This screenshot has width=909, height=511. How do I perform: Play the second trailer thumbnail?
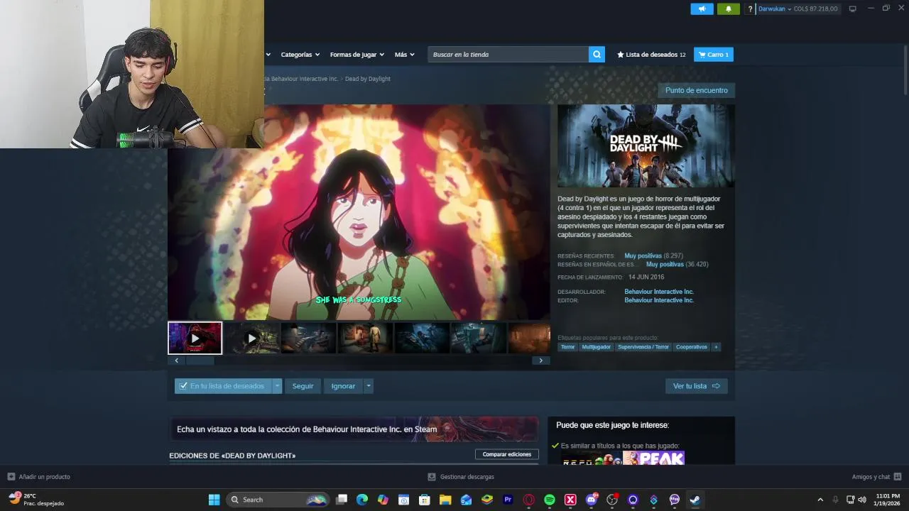251,338
